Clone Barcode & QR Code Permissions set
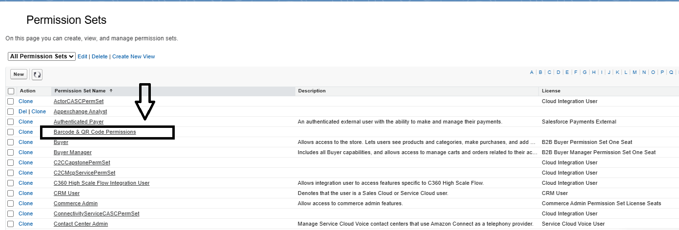679x230 pixels. tap(26, 132)
